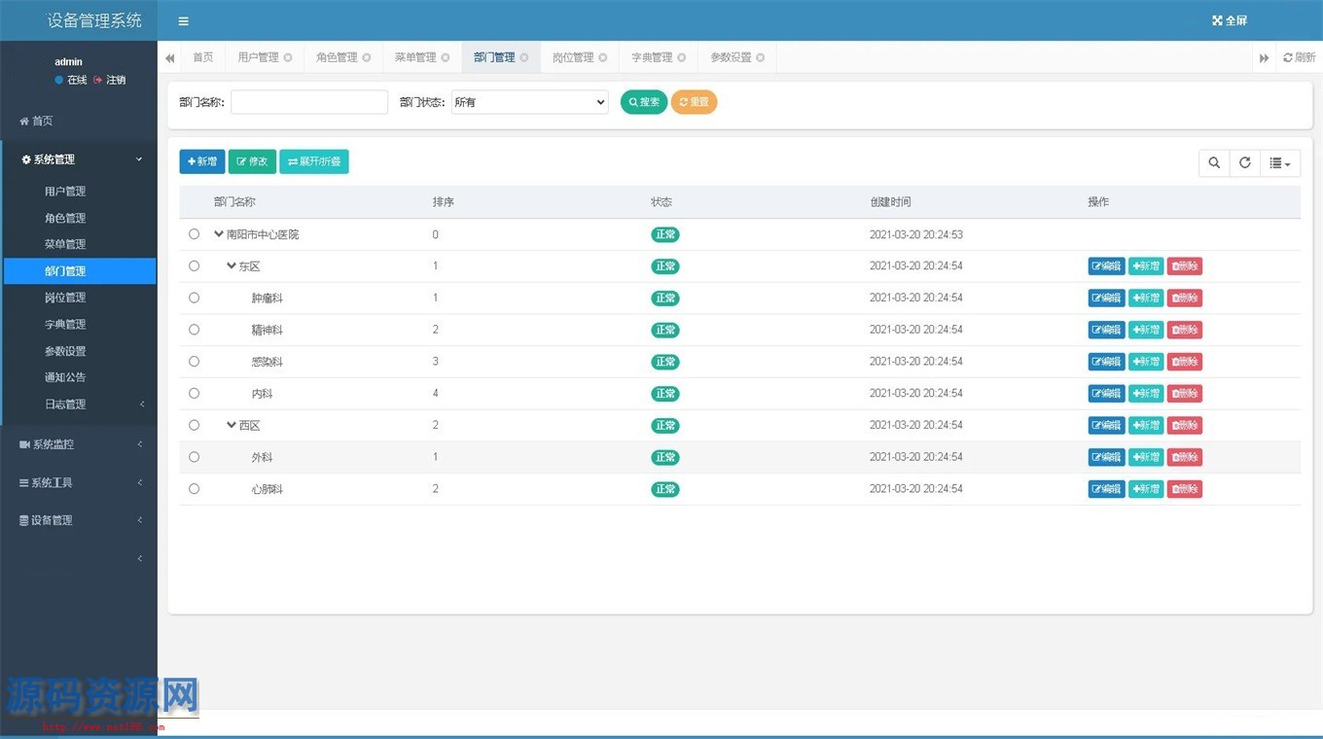Open 角色管理 in the sidebar

65,218
